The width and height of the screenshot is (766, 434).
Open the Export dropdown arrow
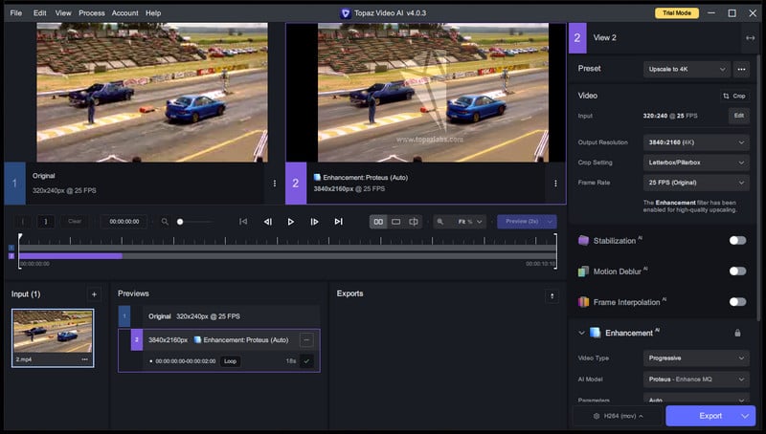(x=745, y=416)
